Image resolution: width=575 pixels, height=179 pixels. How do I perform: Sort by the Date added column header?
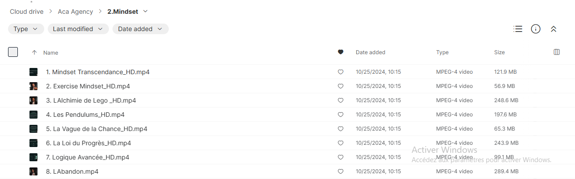[371, 52]
